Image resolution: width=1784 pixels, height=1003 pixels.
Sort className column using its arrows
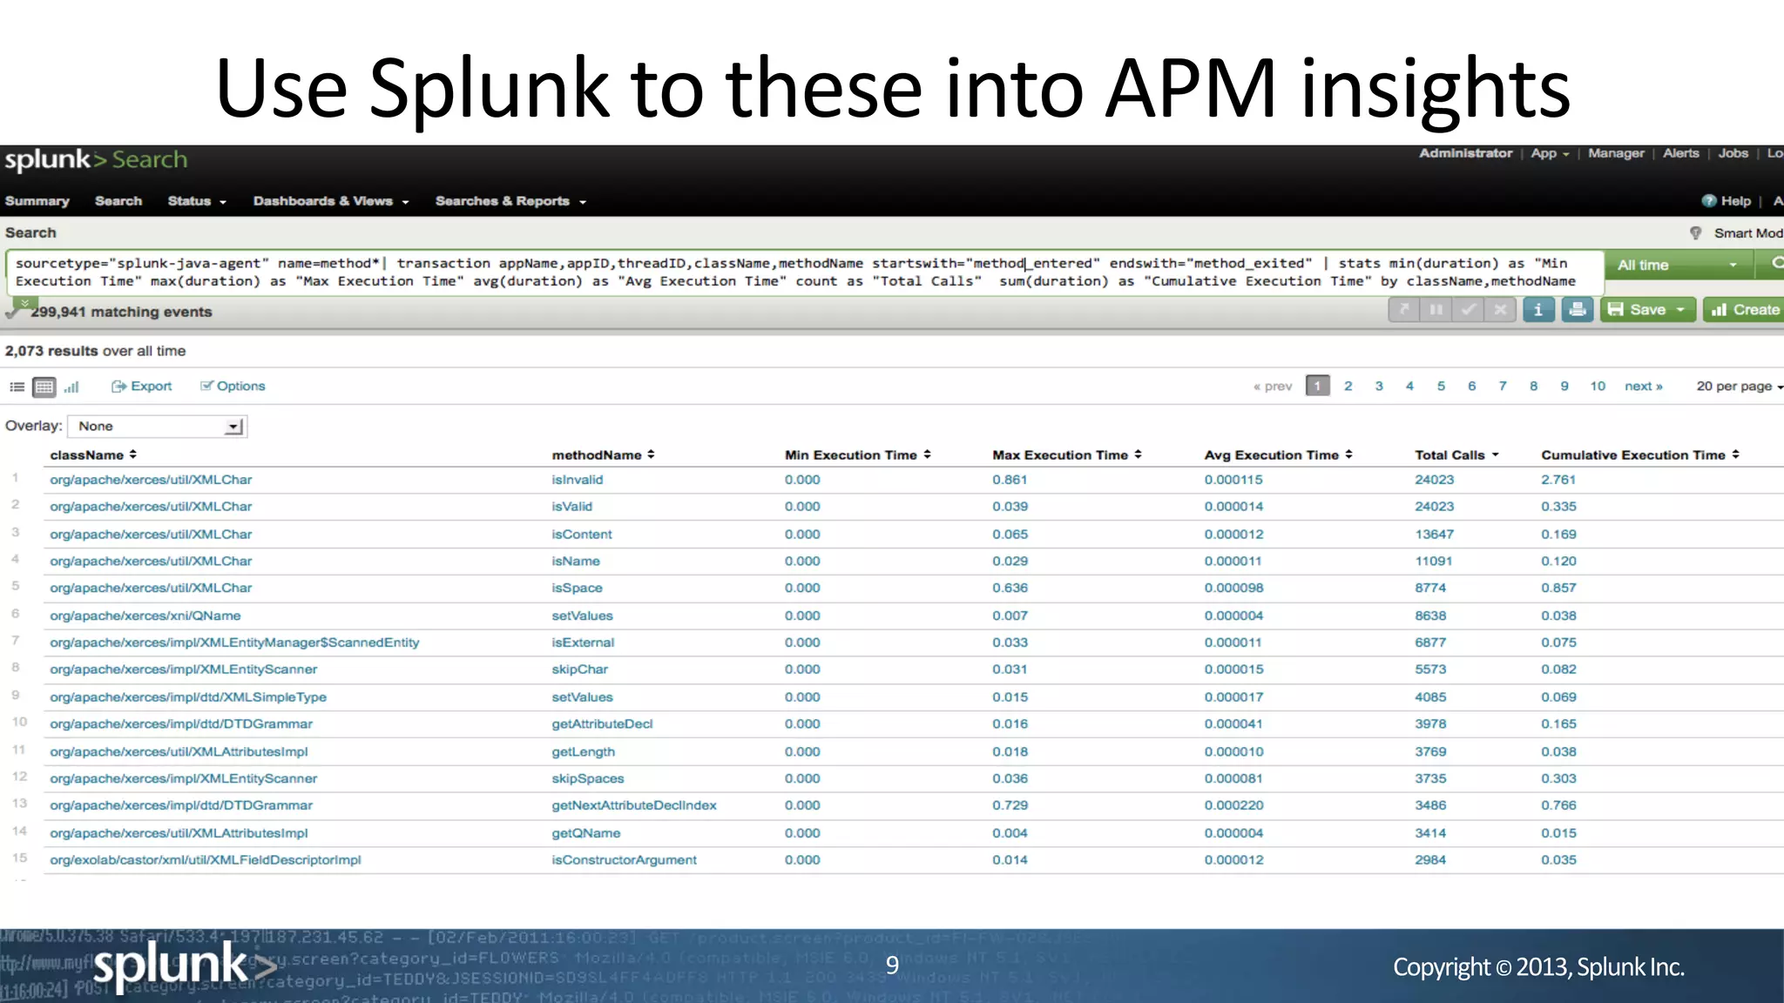133,454
